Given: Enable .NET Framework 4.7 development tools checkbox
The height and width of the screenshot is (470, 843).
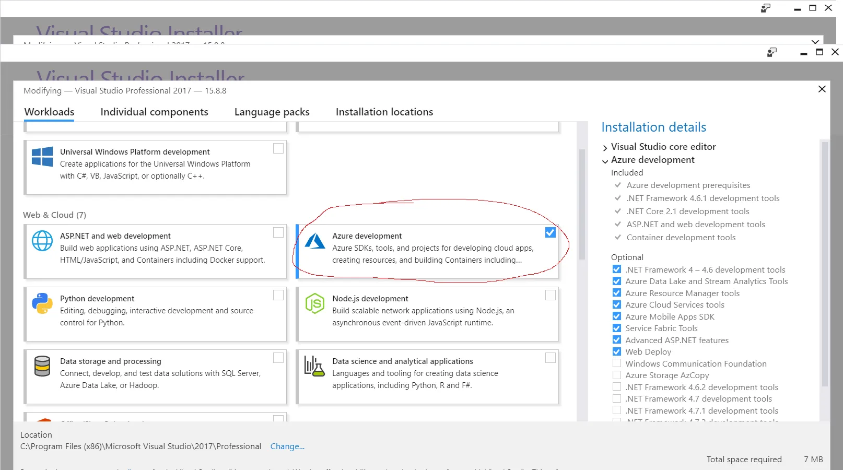Looking at the screenshot, I should (x=617, y=398).
